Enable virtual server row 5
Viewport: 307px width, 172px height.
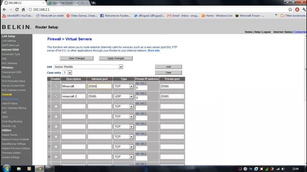[x=56, y=127]
